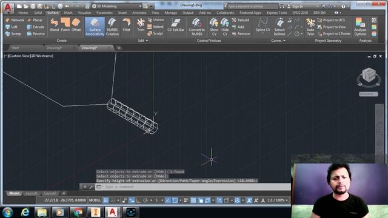The image size is (388, 218).
Task: Open Analysis Options
Action: click(x=360, y=27)
